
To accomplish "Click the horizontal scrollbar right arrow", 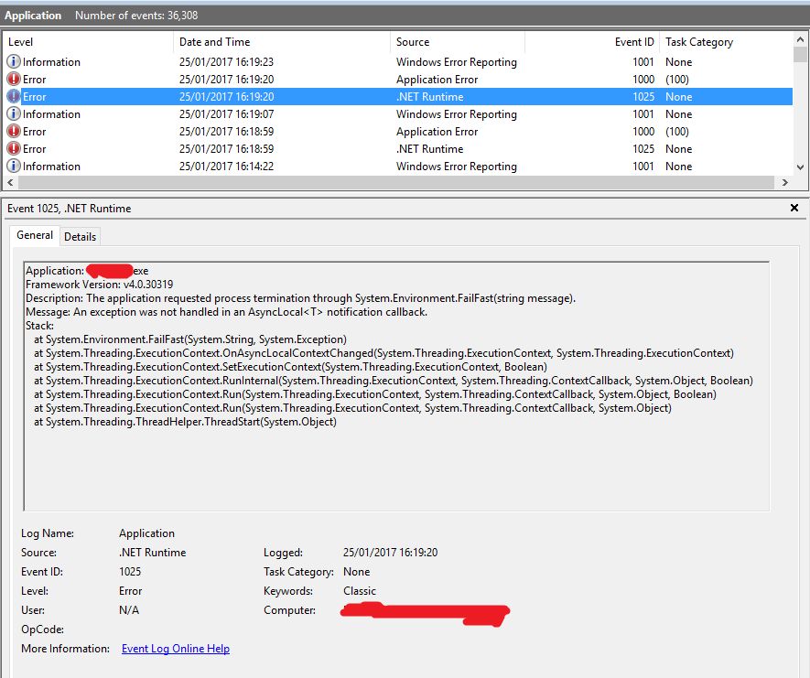I will [x=785, y=182].
